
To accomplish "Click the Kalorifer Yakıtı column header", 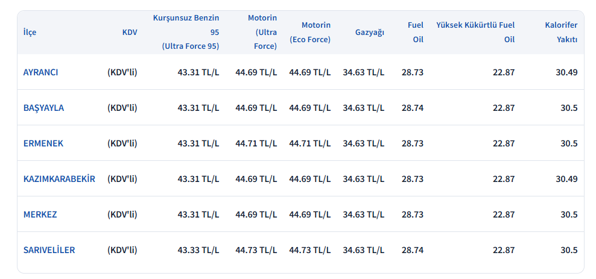I will (561, 33).
